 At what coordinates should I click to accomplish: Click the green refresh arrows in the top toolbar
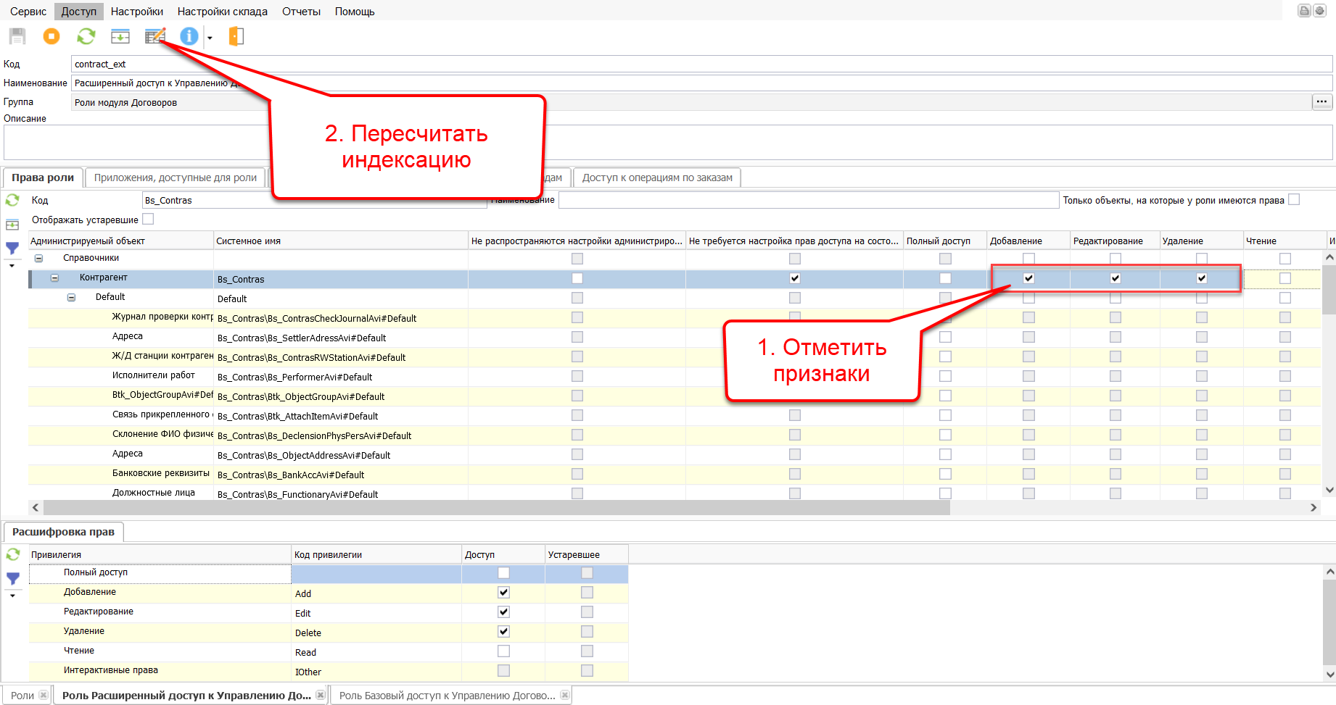point(86,36)
